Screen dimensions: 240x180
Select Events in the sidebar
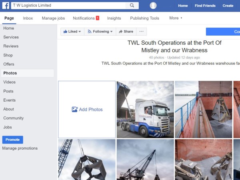10,100
